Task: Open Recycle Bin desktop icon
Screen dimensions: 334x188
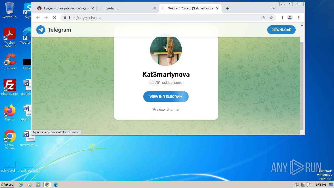Action: (9, 10)
